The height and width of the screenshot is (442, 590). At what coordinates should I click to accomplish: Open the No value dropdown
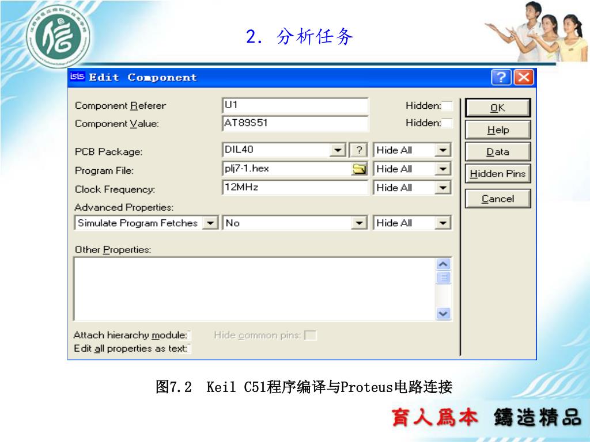click(360, 223)
